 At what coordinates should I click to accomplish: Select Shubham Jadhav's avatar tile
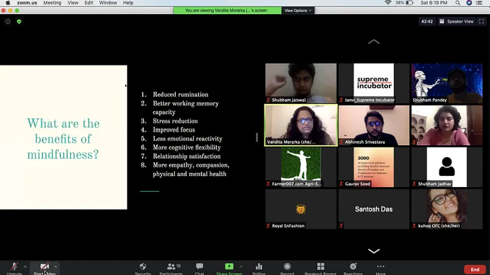(447, 167)
